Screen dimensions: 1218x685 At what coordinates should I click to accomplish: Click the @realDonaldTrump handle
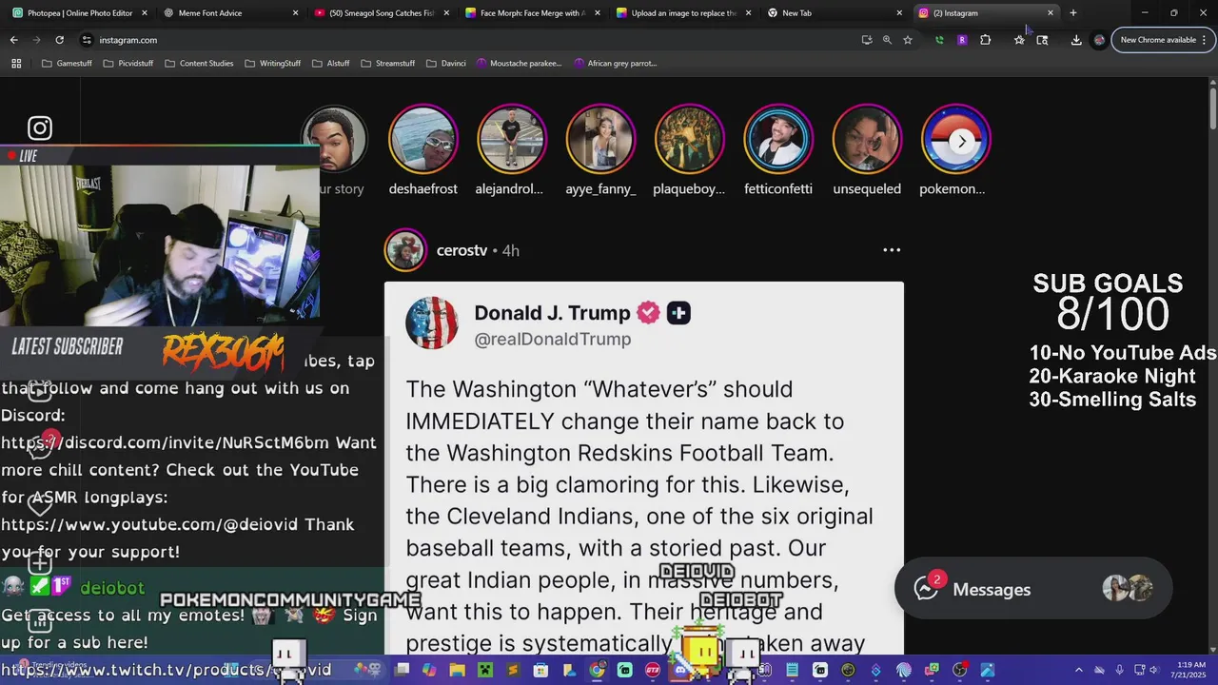tap(552, 339)
